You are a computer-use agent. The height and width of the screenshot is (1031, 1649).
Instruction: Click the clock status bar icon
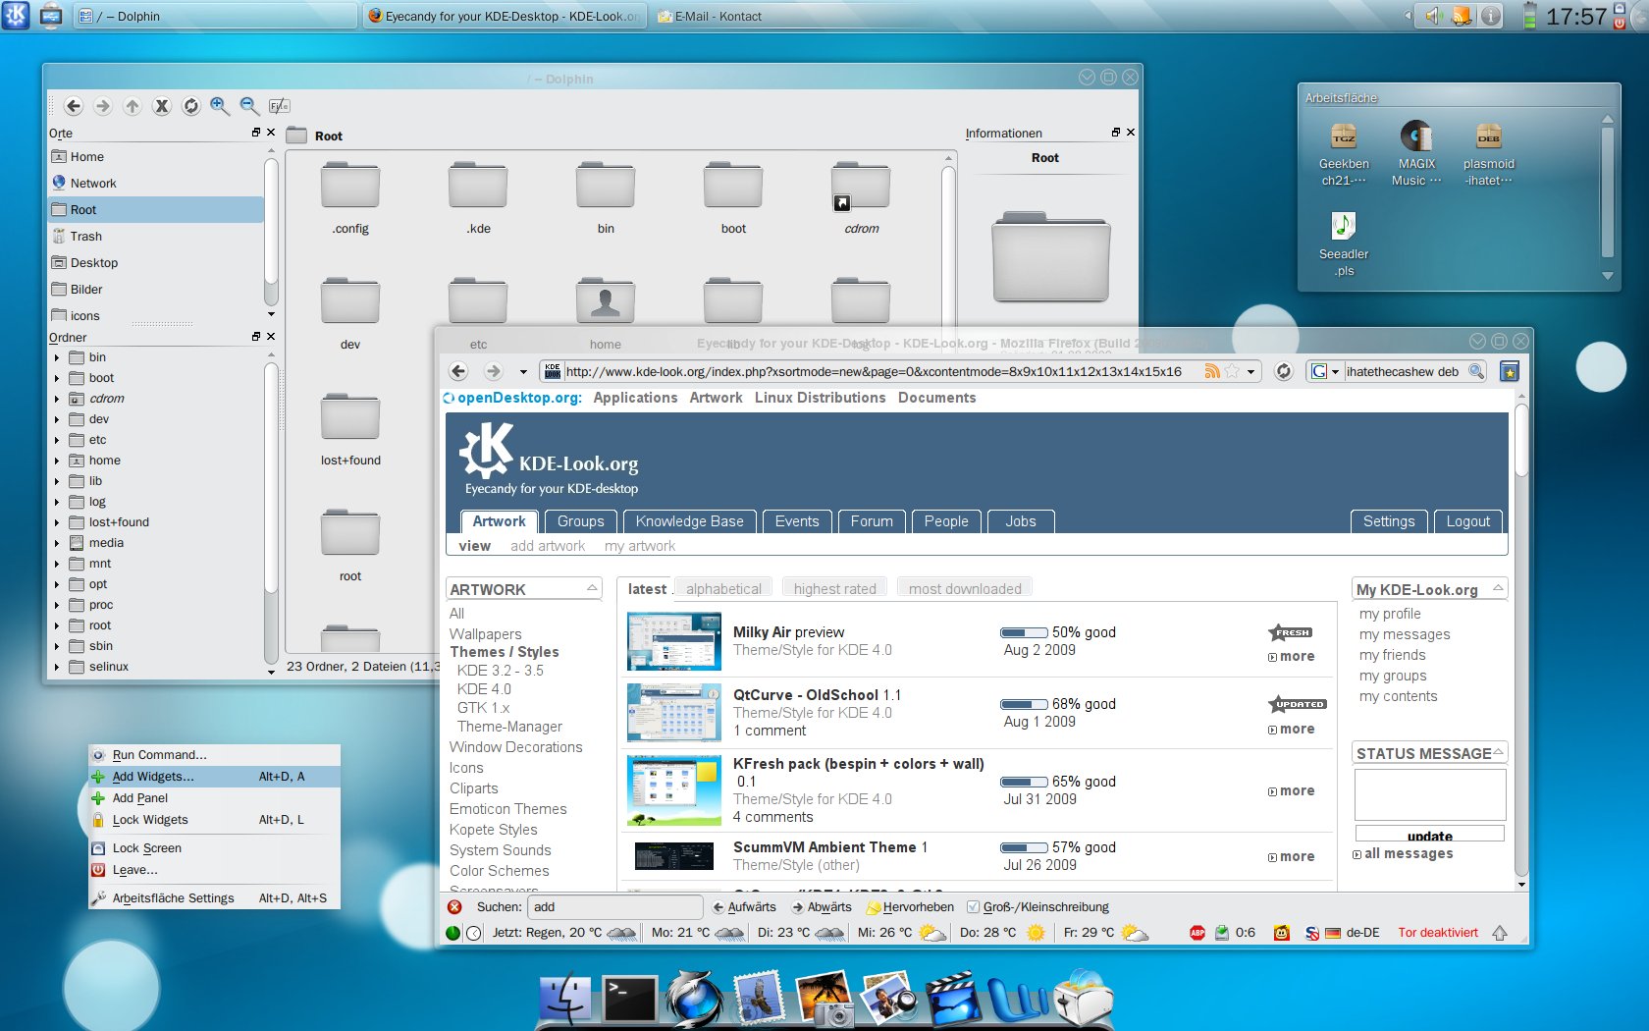474,933
